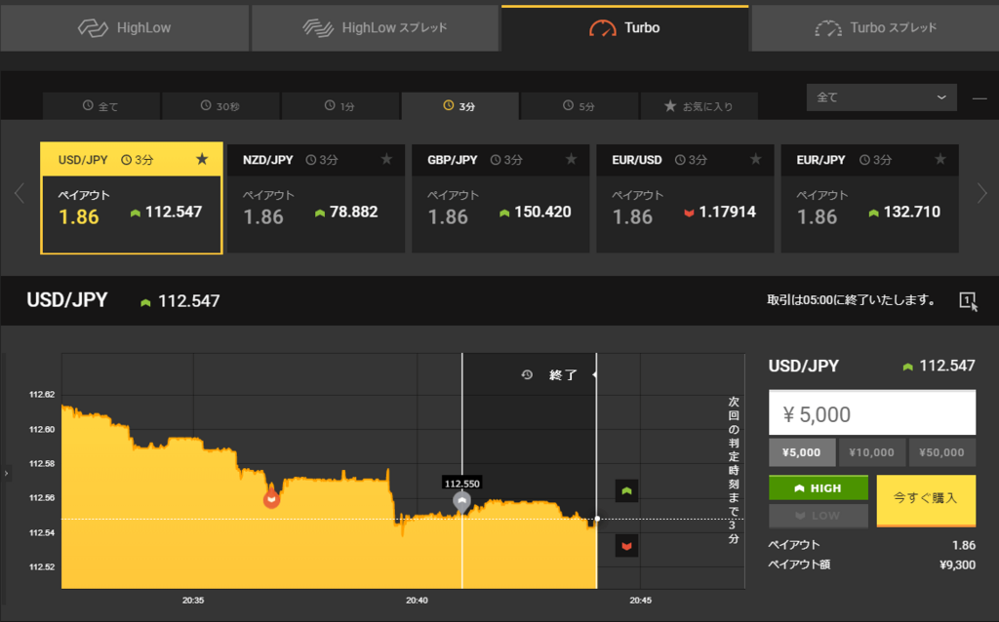The width and height of the screenshot is (999, 622).
Task: Open the お気に入り favorites tab
Action: coord(699,105)
